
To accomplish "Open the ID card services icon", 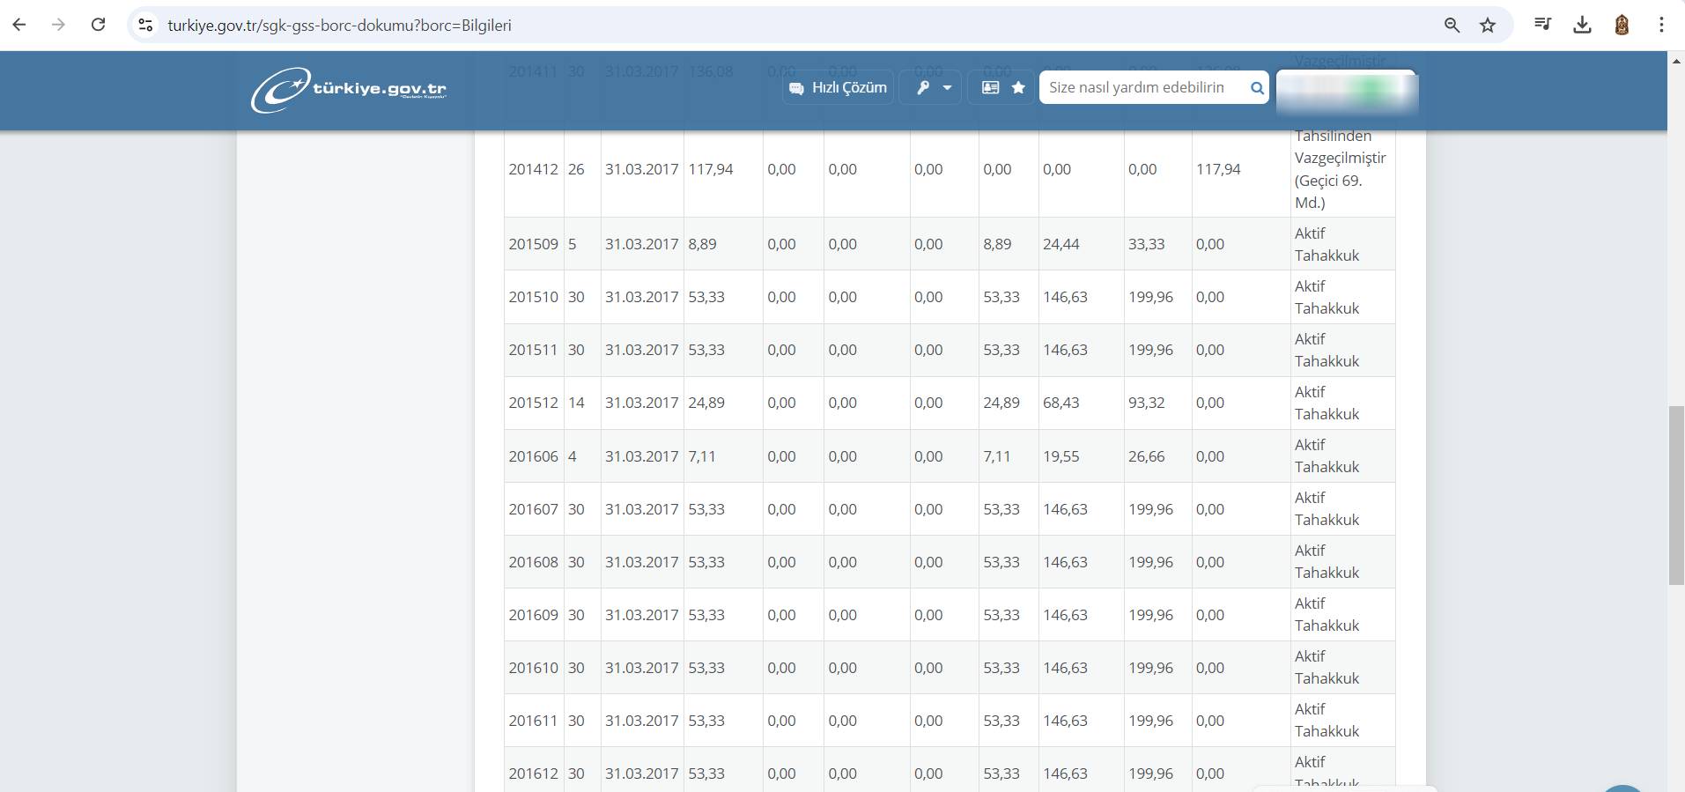I will (991, 87).
